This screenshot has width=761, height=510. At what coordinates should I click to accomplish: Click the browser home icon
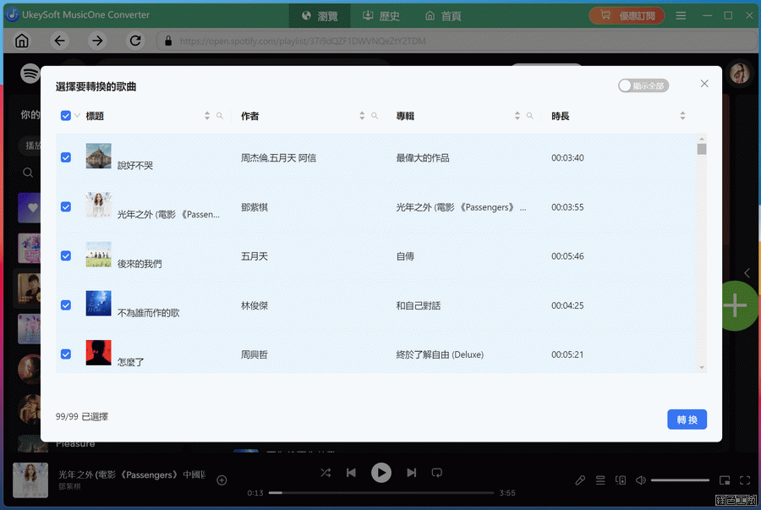pos(22,41)
